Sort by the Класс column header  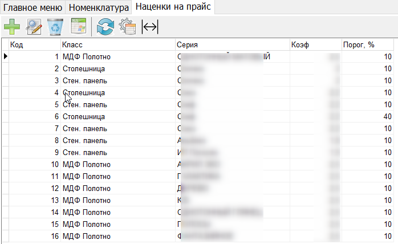[x=117, y=44]
